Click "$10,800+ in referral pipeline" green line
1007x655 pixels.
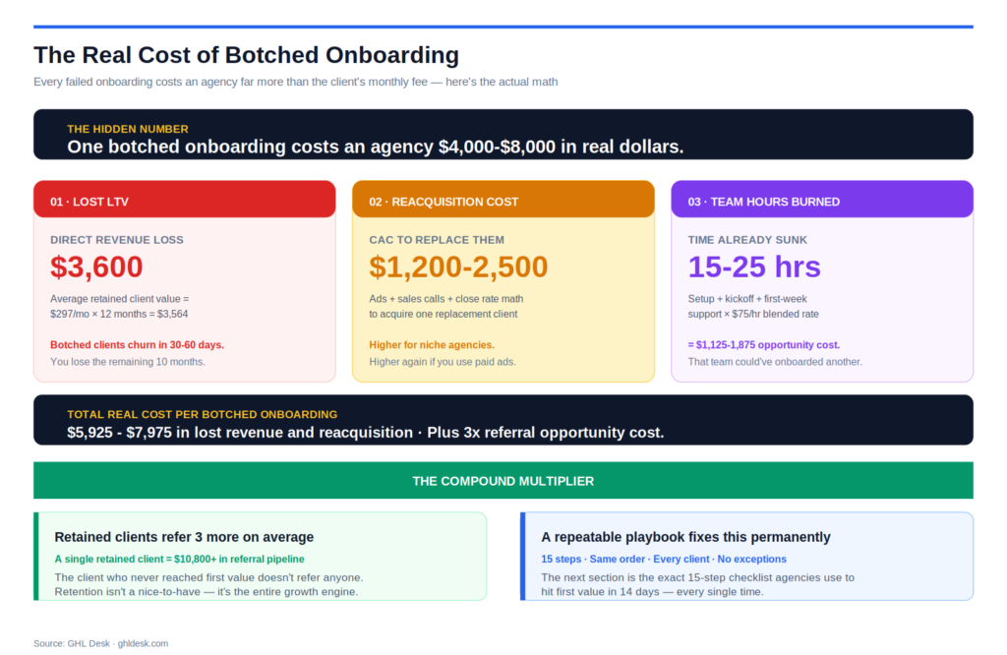pos(179,559)
